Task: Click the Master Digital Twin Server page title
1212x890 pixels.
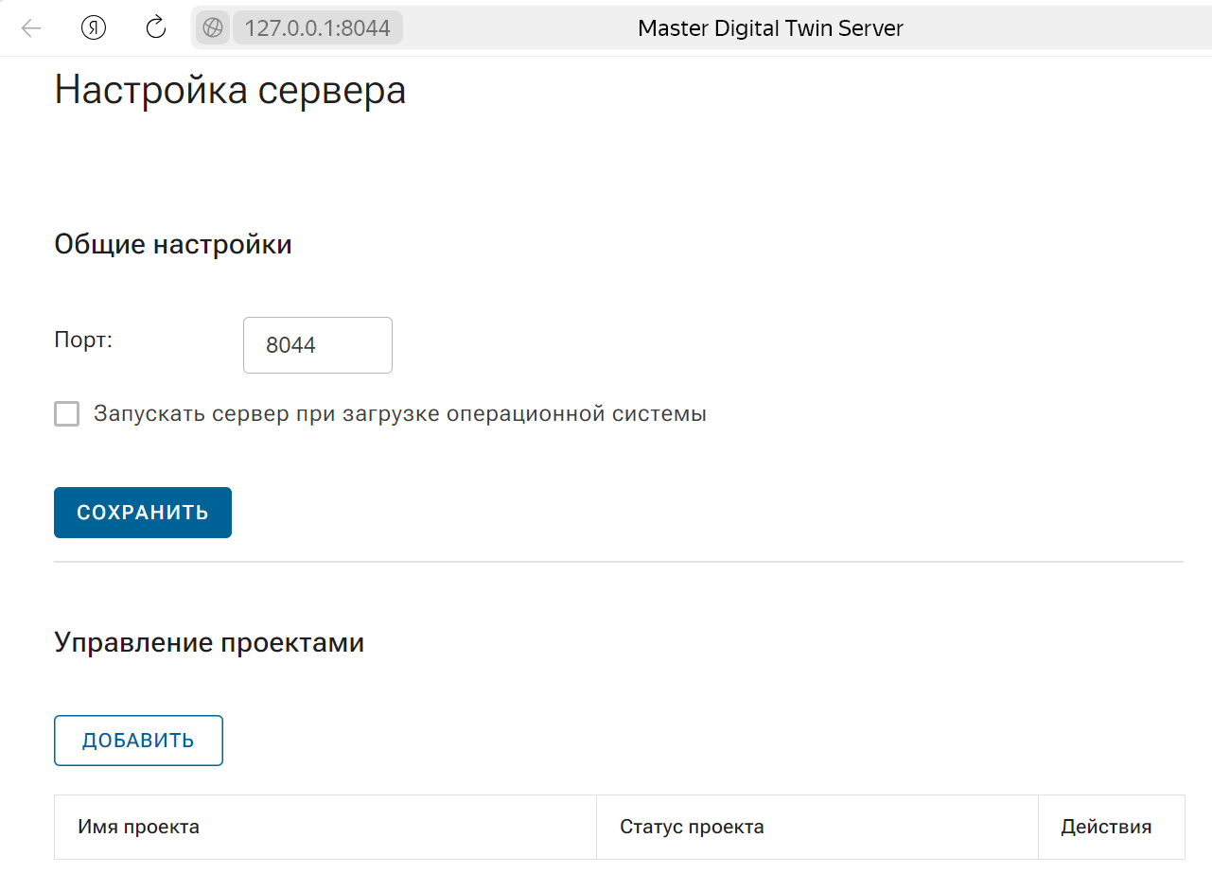Action: (770, 28)
